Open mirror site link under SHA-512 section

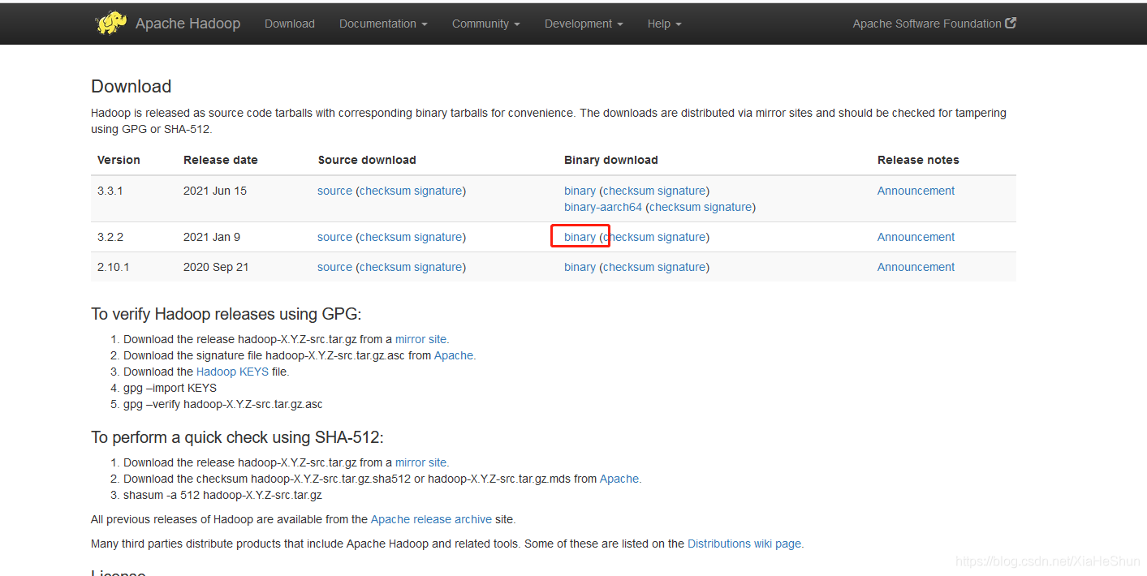pos(420,462)
